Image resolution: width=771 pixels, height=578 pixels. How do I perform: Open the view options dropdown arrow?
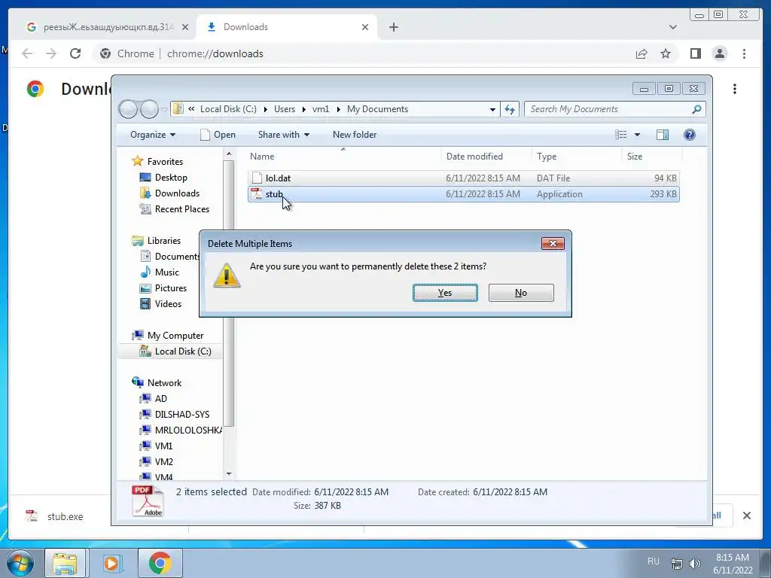[x=637, y=135]
